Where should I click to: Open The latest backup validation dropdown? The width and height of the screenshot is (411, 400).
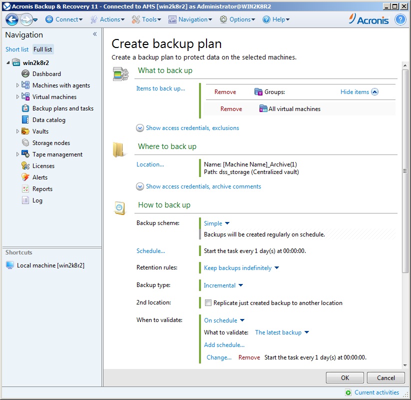(282, 332)
